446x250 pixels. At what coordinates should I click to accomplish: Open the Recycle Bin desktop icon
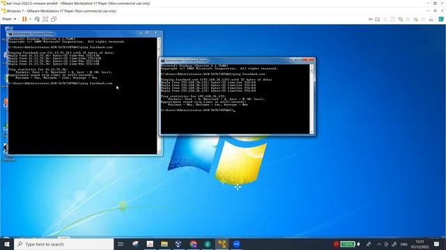(8, 30)
